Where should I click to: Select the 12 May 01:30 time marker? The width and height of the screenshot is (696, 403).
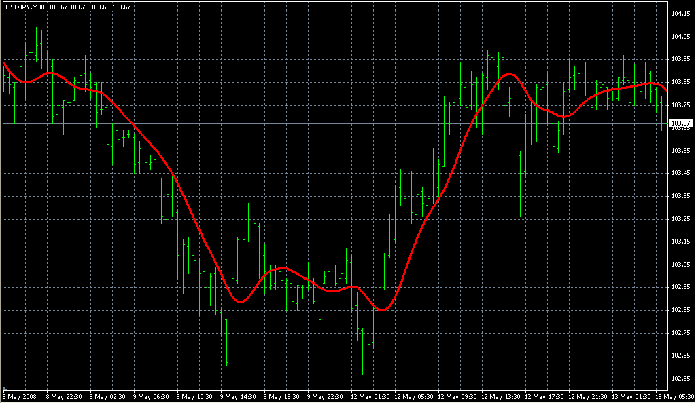(370, 396)
